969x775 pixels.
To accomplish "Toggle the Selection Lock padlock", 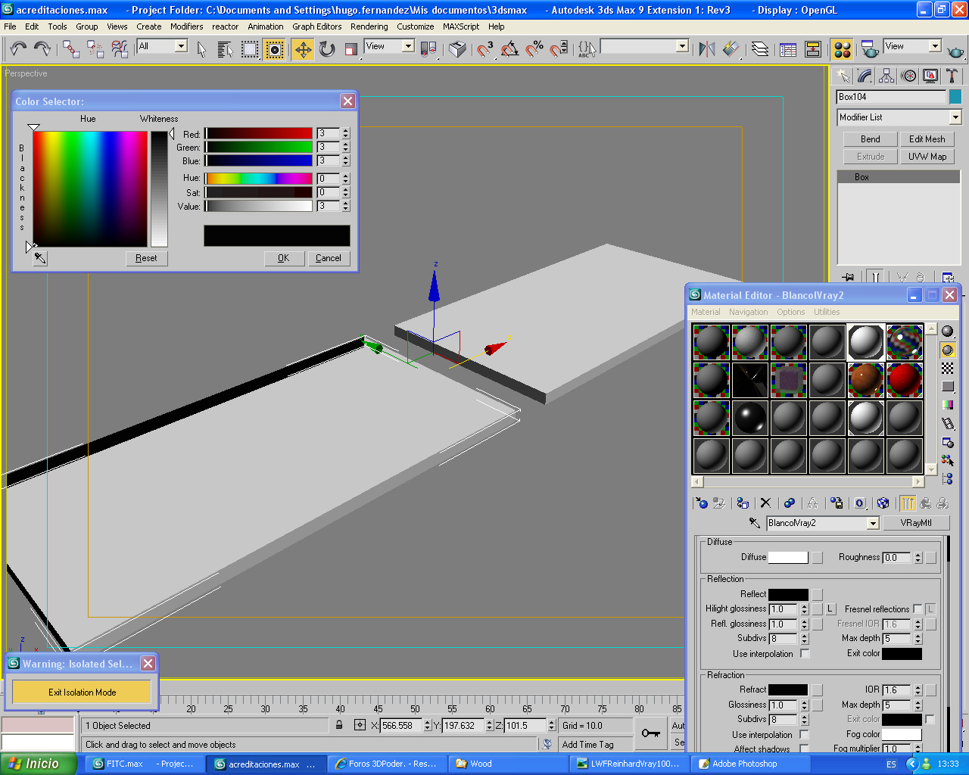I will (x=339, y=725).
